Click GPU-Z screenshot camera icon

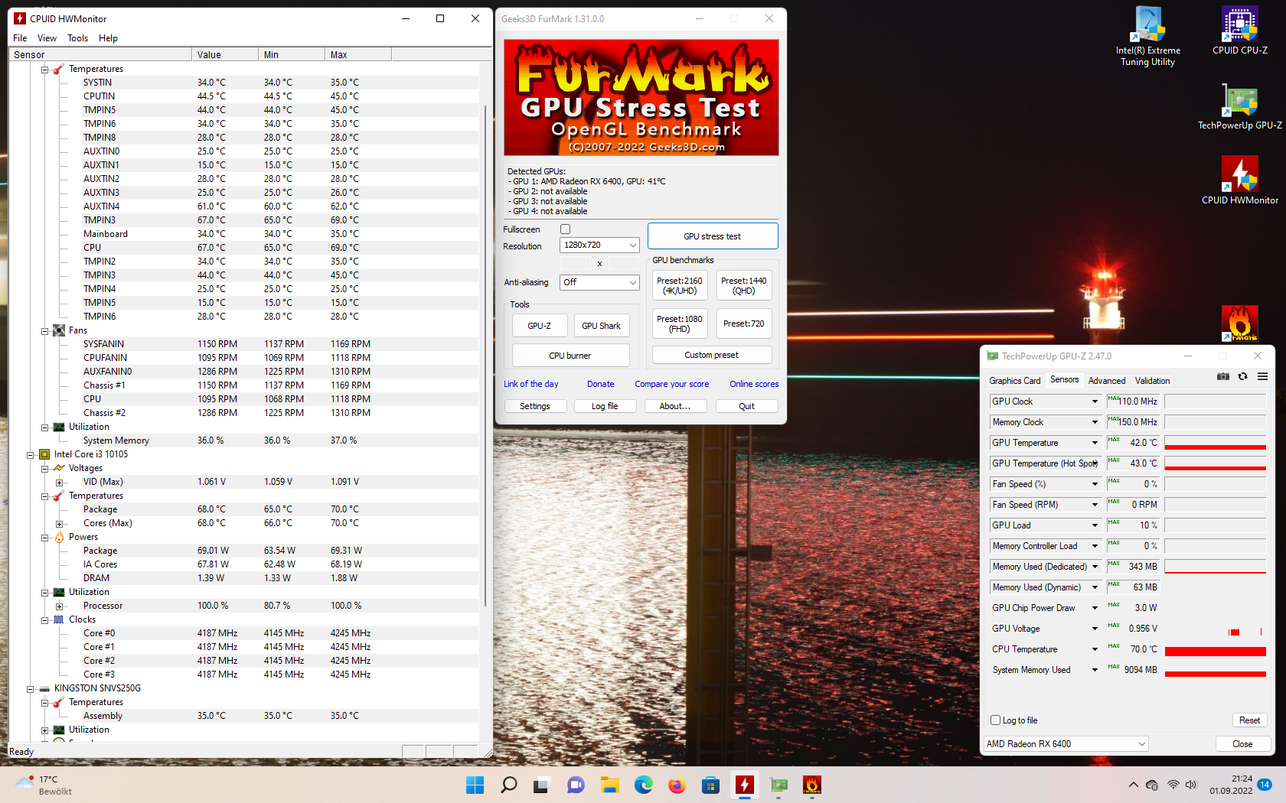[1223, 376]
